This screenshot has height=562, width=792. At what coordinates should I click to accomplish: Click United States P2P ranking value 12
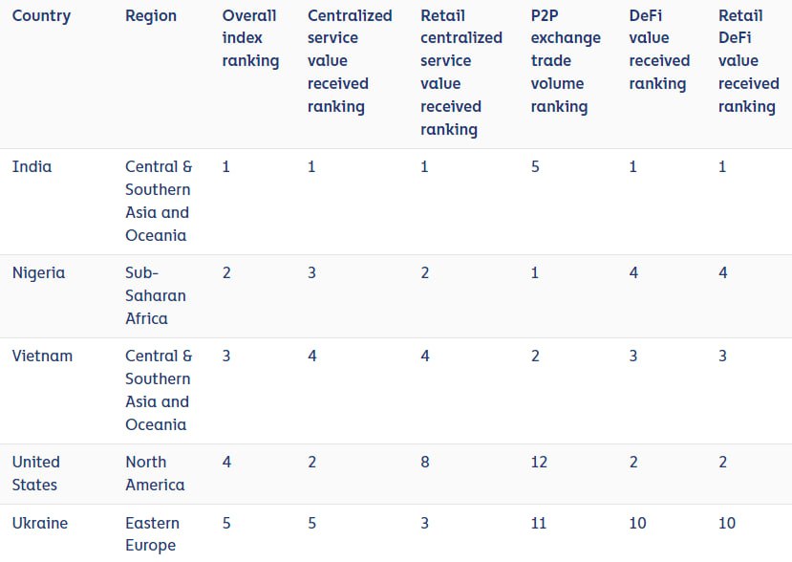tap(540, 463)
